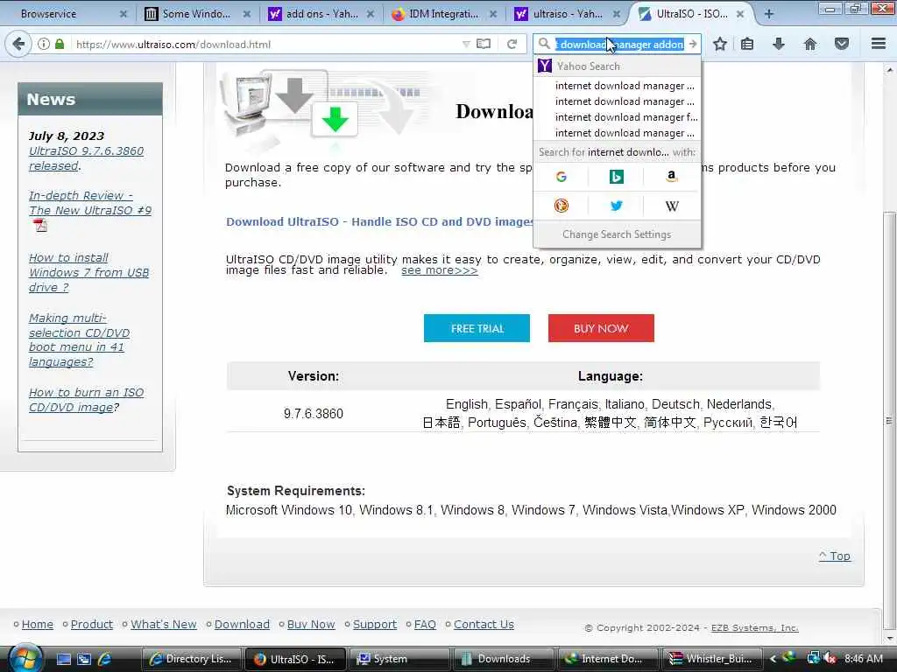Switch to Internet Do... taskbar window

point(606,659)
